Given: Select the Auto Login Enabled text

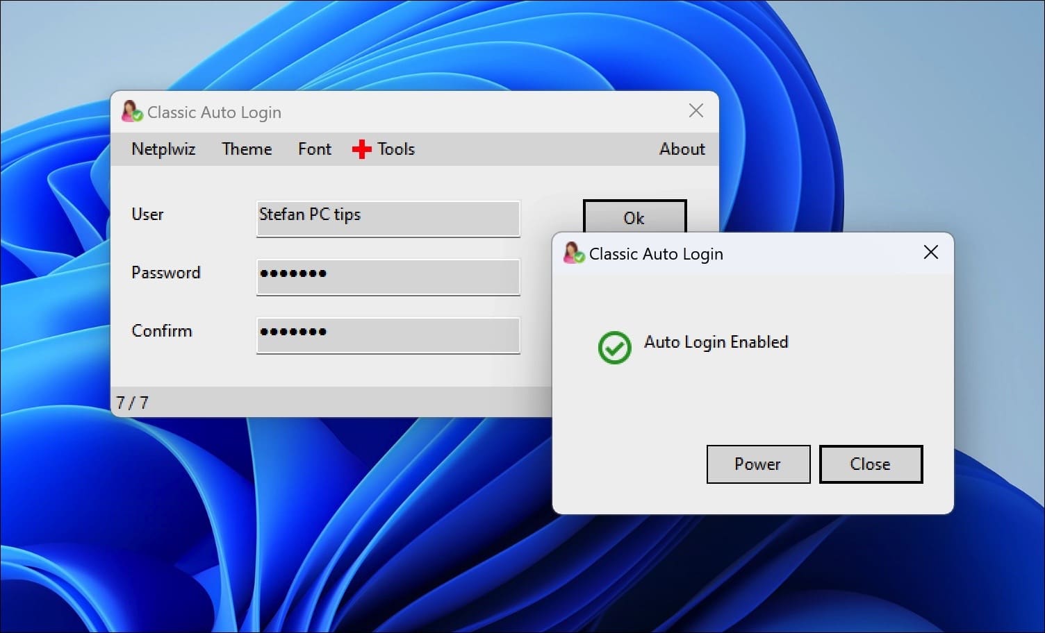Looking at the screenshot, I should point(716,341).
